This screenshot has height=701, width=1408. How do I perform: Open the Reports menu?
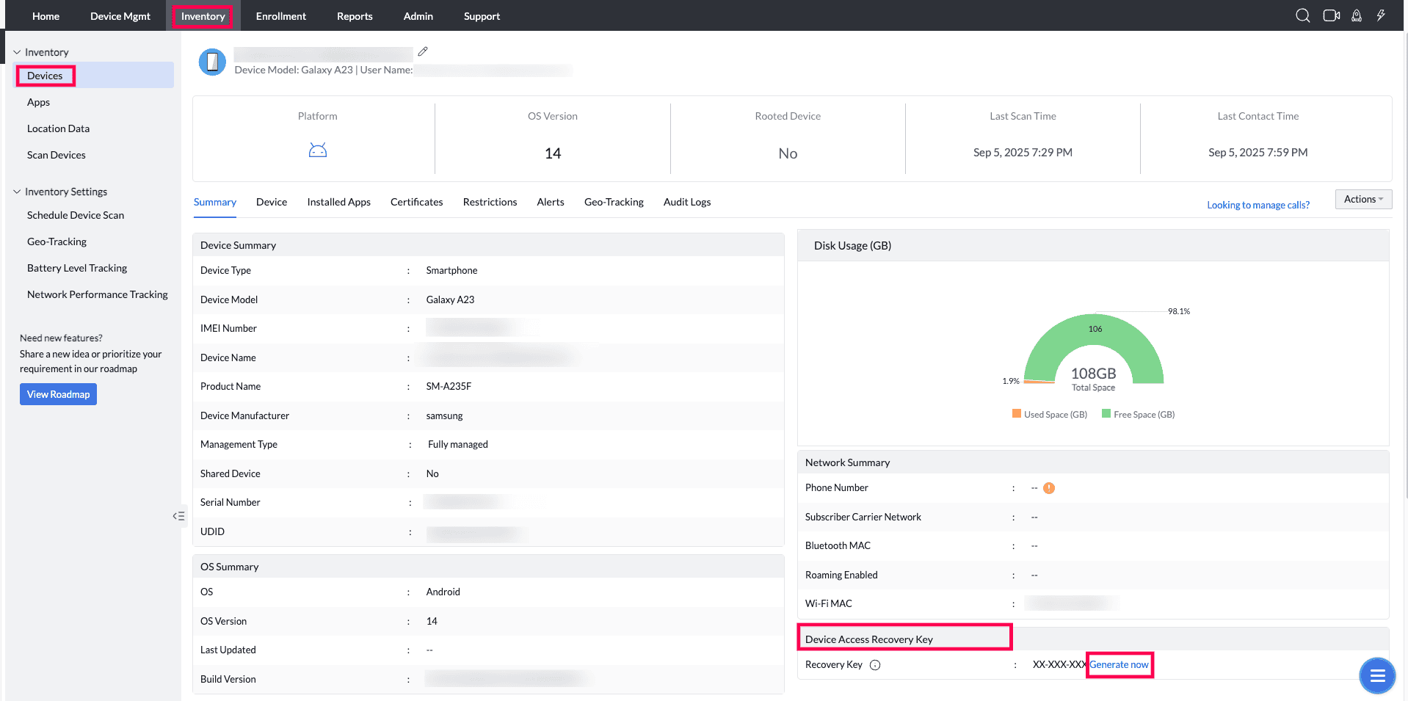point(355,16)
